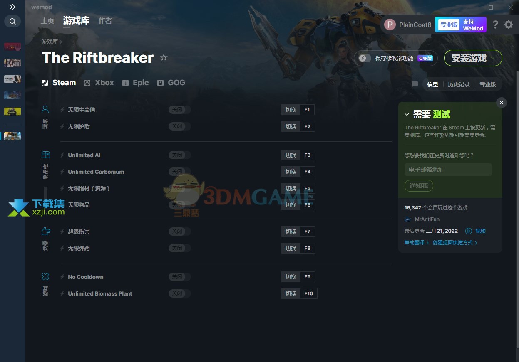Click the 支持 WeMod pro button

click(461, 25)
